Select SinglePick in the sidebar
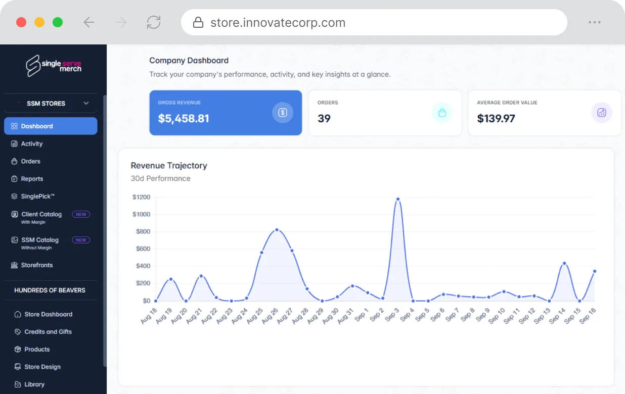Viewport: 625px width, 394px height. (51, 196)
